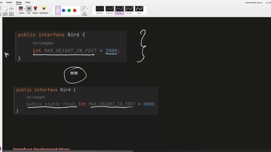The image size is (271, 152).
Task: Open the Insert ribbon tab
Action: pyautogui.click(x=9, y=3)
